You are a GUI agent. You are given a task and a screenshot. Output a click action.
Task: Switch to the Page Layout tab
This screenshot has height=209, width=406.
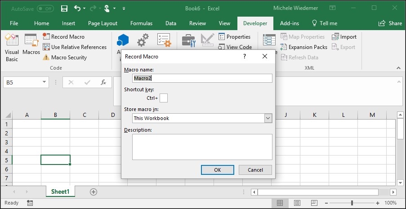coord(103,23)
